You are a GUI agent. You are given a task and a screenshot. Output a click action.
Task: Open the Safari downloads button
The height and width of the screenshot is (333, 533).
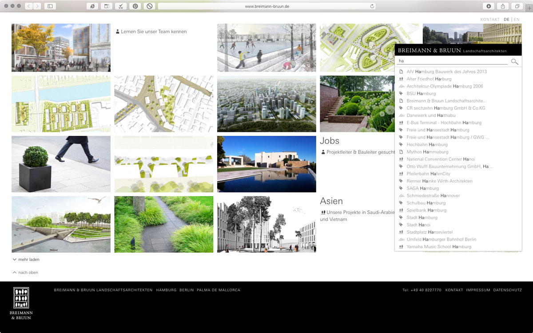489,6
